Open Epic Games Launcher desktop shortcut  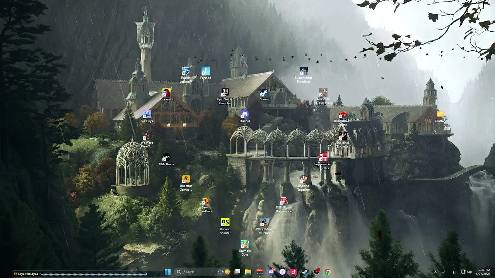(x=225, y=97)
